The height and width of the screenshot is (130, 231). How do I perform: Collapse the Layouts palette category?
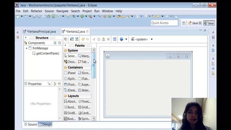click(78, 96)
